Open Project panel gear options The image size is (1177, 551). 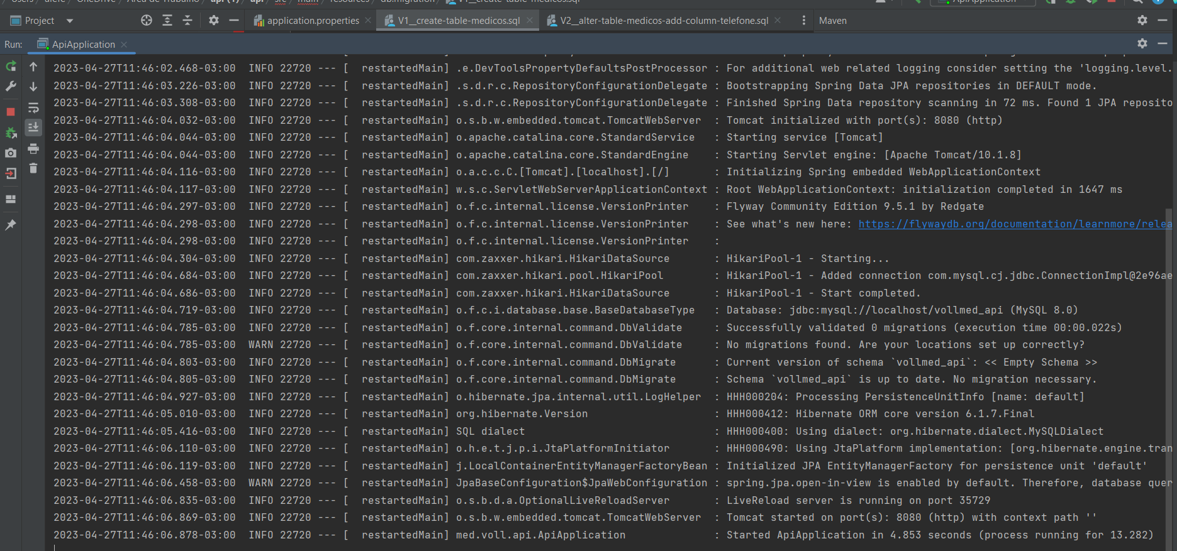(x=214, y=20)
